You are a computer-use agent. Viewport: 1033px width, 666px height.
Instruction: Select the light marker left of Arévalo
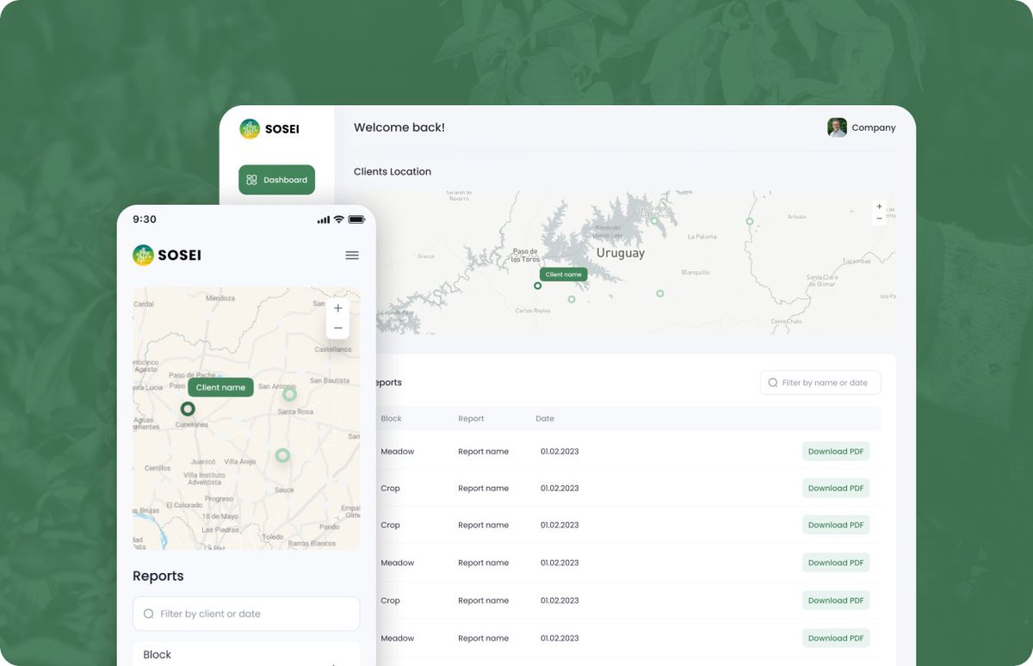pyautogui.click(x=750, y=221)
